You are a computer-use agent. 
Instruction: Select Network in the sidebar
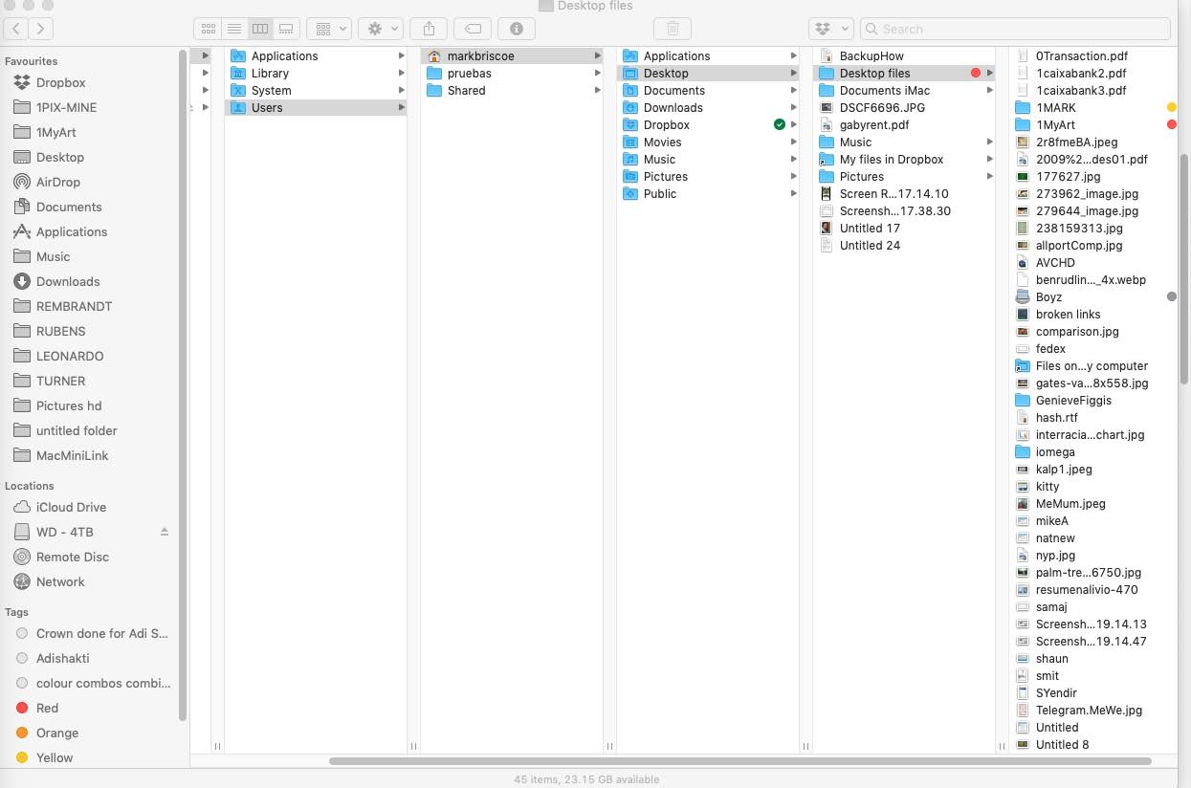[60, 581]
